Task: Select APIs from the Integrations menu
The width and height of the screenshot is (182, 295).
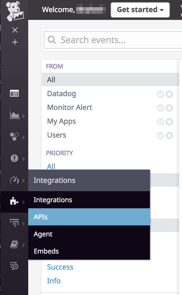Action: (89, 217)
